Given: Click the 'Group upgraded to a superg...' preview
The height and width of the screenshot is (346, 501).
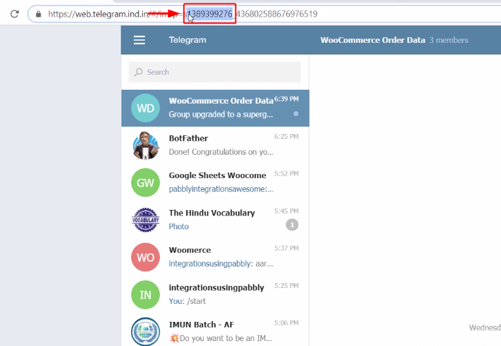Looking at the screenshot, I should coord(221,115).
